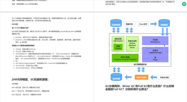The height and width of the screenshot is (102, 187).
Task: Click the blue arrow from 本地方法库 to 本地方法接口
Action: point(154,77)
